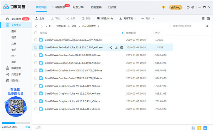Image resolution: width=213 pixels, height=131 pixels.
Task: Toggle the select-all checkbox in header
Action: tap(36, 33)
